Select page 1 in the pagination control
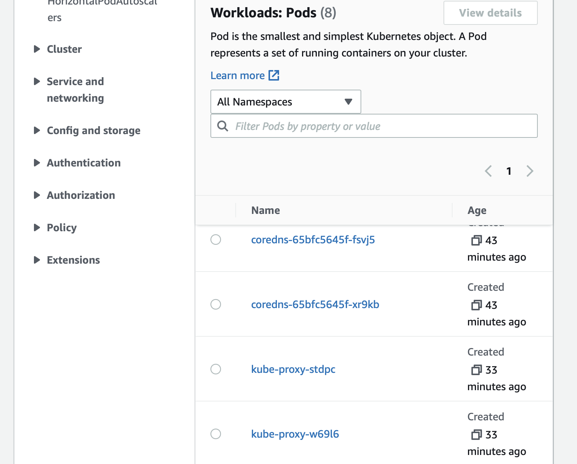The height and width of the screenshot is (464, 577). [x=509, y=171]
